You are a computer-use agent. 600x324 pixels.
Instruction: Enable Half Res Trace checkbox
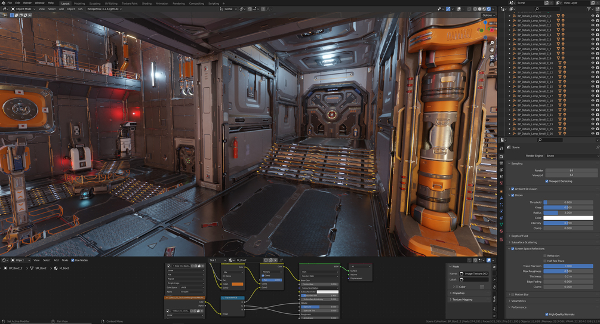pos(545,261)
